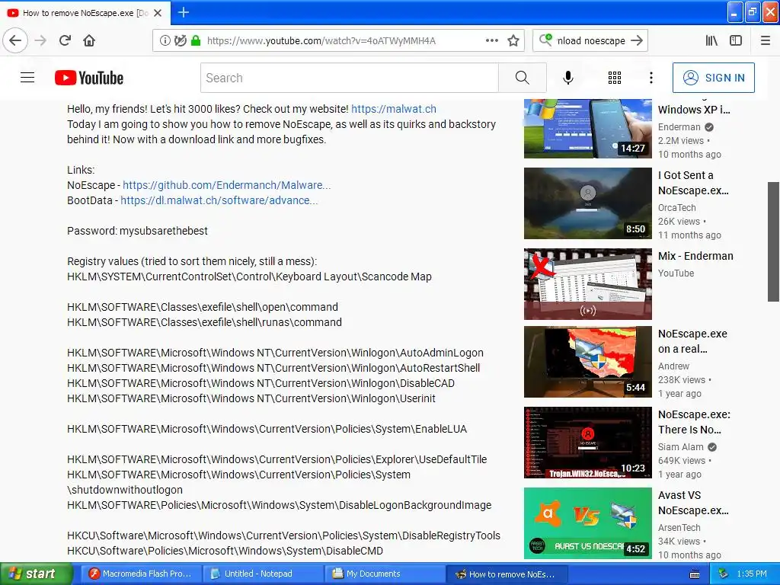Show site information icon in address bar
The image size is (780, 585).
165,41
